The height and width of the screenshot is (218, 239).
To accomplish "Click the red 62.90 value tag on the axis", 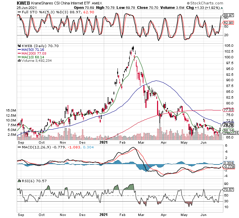I will tap(228, 23).
